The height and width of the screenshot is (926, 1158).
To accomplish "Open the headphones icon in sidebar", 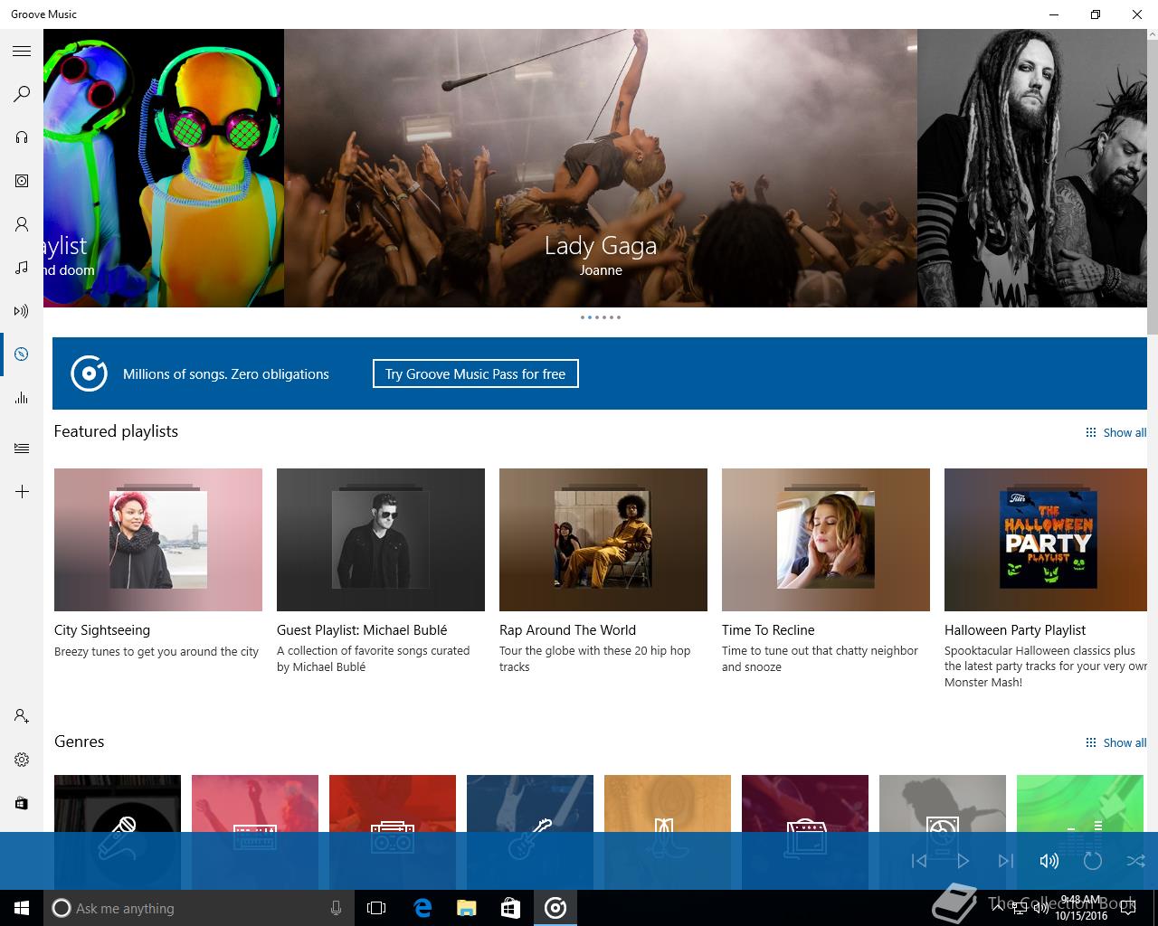I will click(x=22, y=137).
